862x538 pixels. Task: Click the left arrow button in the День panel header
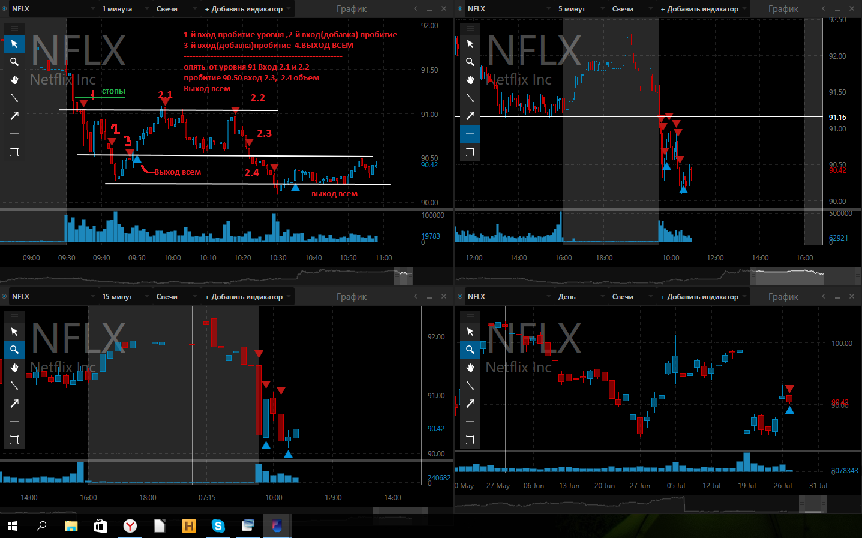point(823,297)
